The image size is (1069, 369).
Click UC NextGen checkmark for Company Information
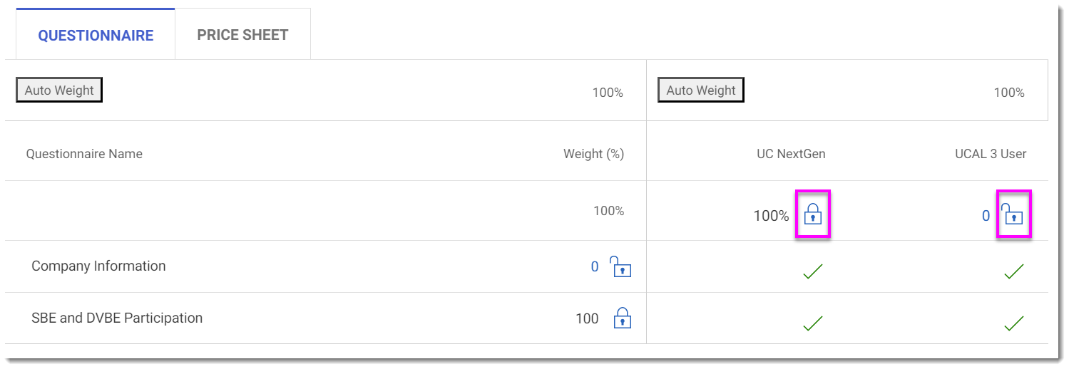(812, 271)
